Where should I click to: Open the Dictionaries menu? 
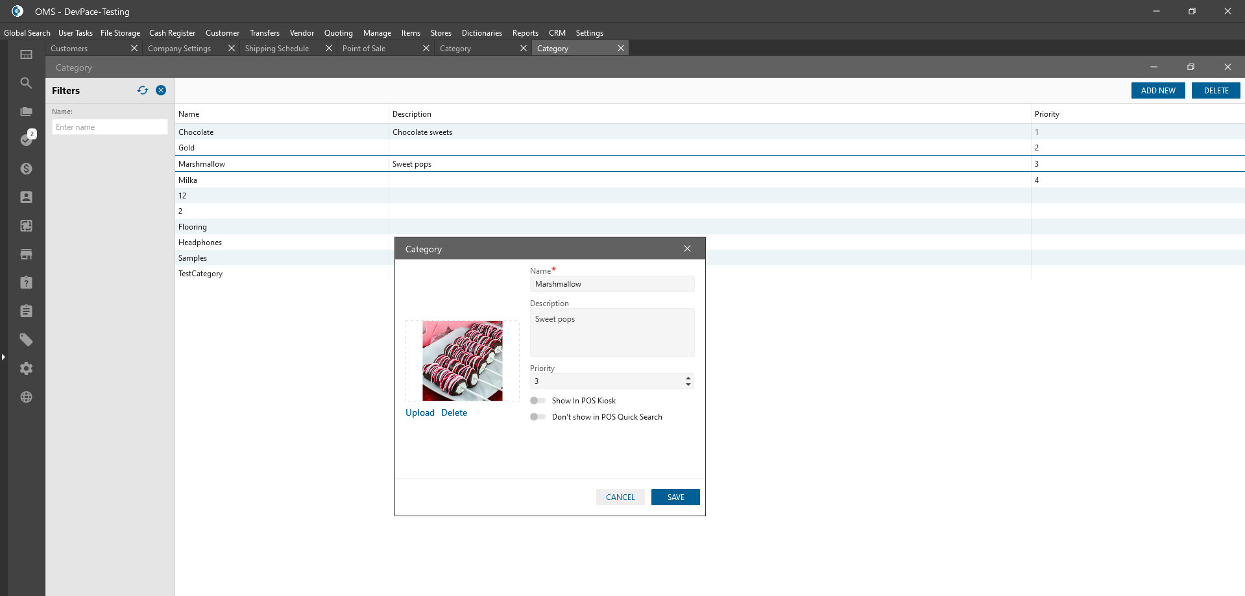[x=481, y=33]
